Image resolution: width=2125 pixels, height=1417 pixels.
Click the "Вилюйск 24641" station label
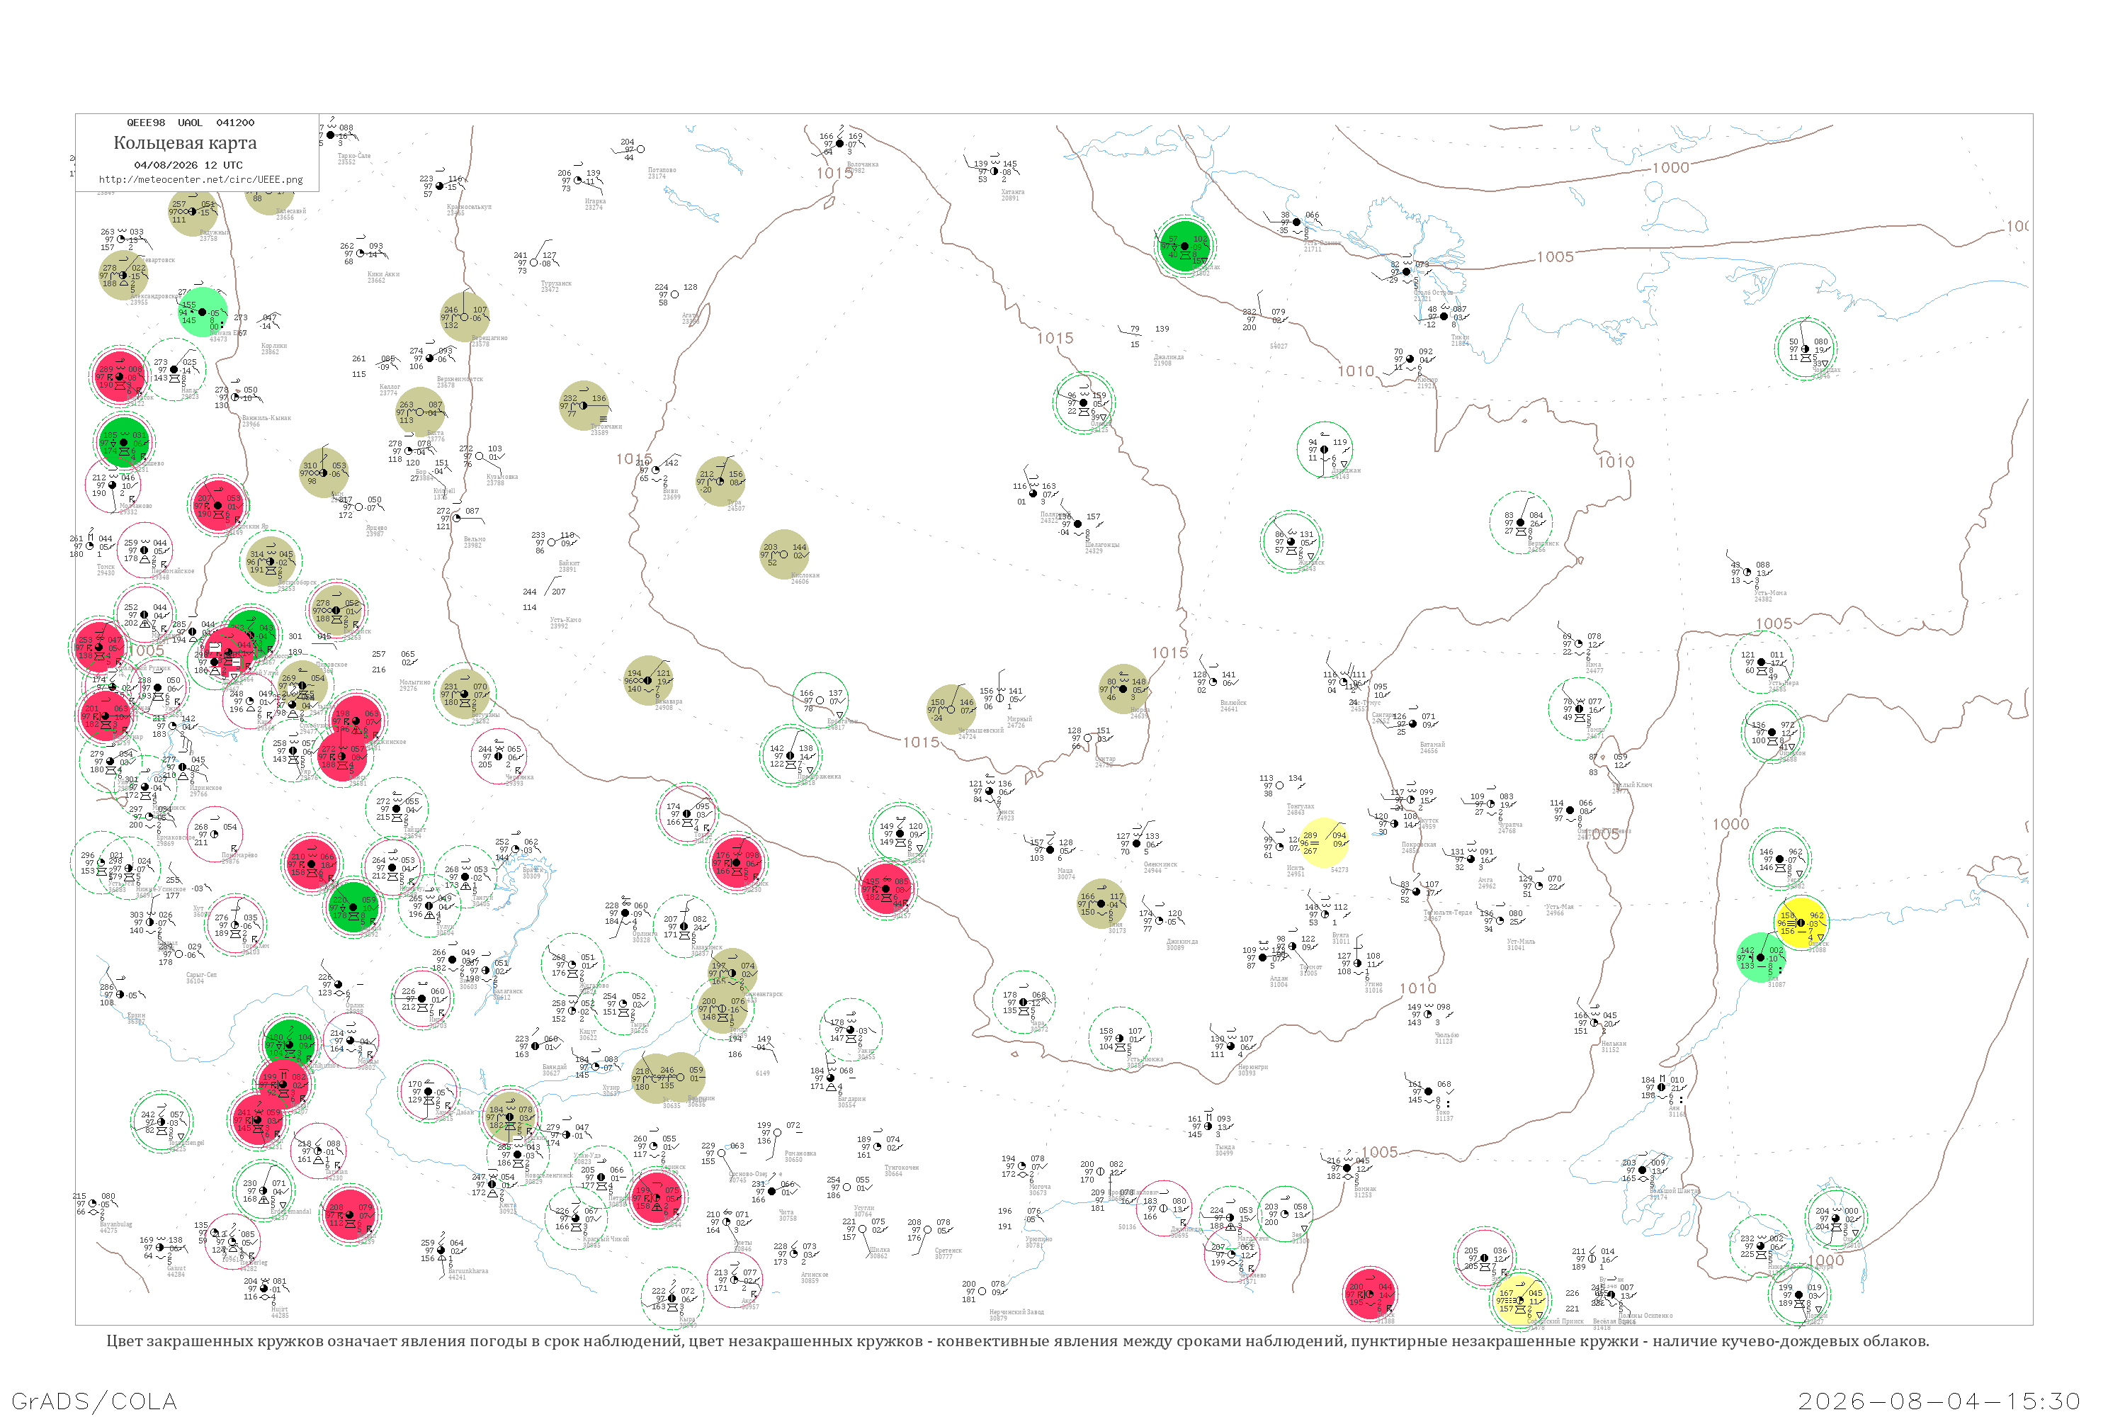pos(1232,706)
